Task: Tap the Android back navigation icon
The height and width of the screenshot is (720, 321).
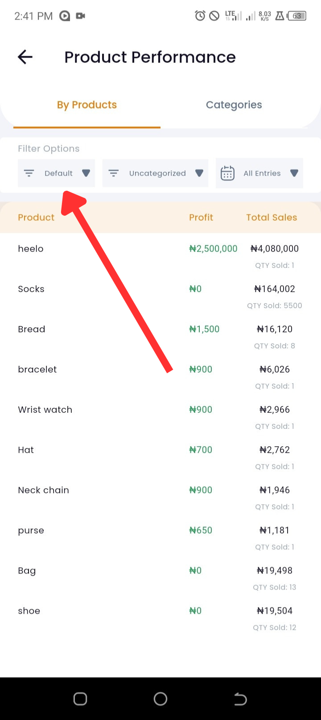Action: coord(240,699)
